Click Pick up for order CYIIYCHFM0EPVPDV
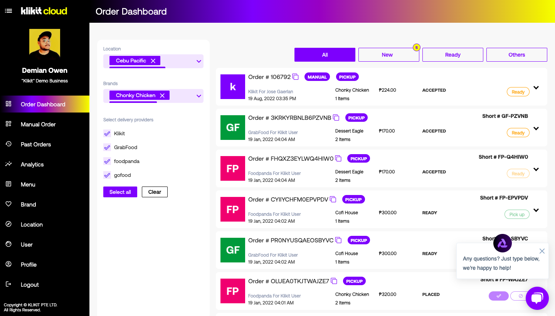 point(517,214)
